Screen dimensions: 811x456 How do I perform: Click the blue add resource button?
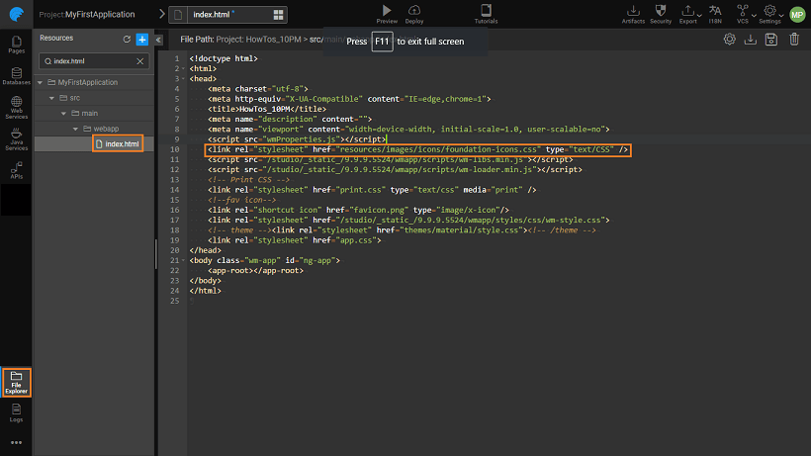click(x=142, y=39)
